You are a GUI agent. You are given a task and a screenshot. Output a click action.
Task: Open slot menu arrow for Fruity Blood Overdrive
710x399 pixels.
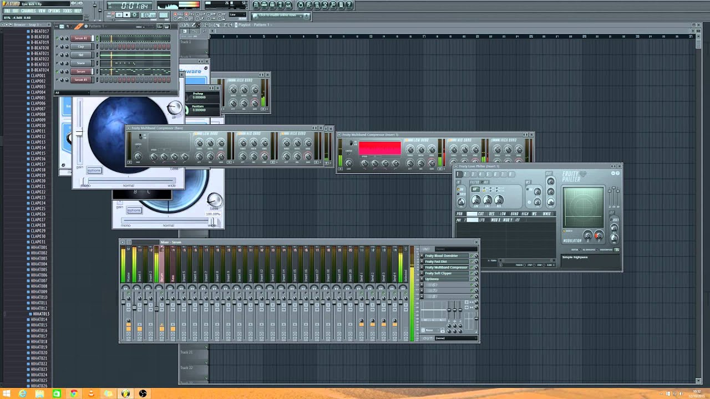point(423,256)
